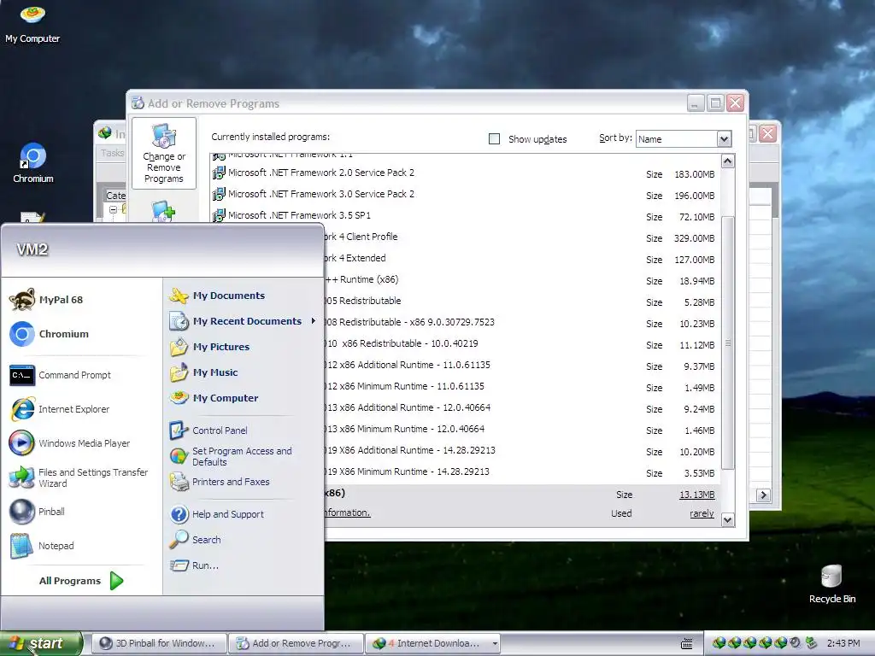Open Windows Media Player
This screenshot has width=875, height=656.
pos(70,443)
